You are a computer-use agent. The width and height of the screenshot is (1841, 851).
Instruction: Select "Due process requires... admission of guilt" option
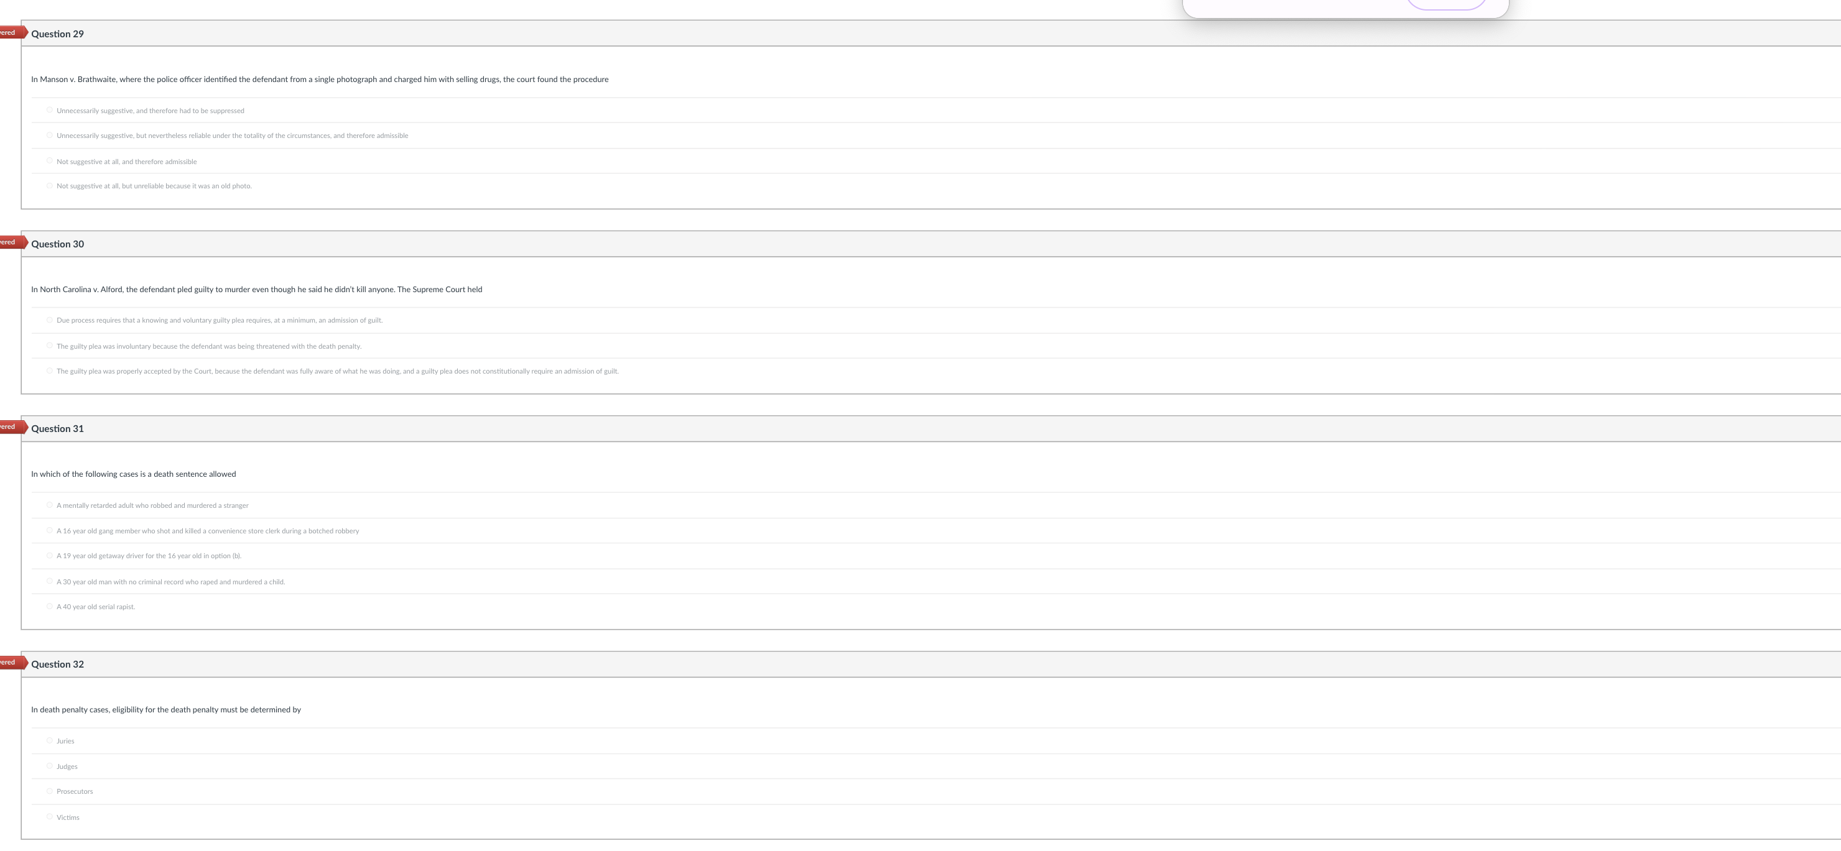pyautogui.click(x=49, y=320)
